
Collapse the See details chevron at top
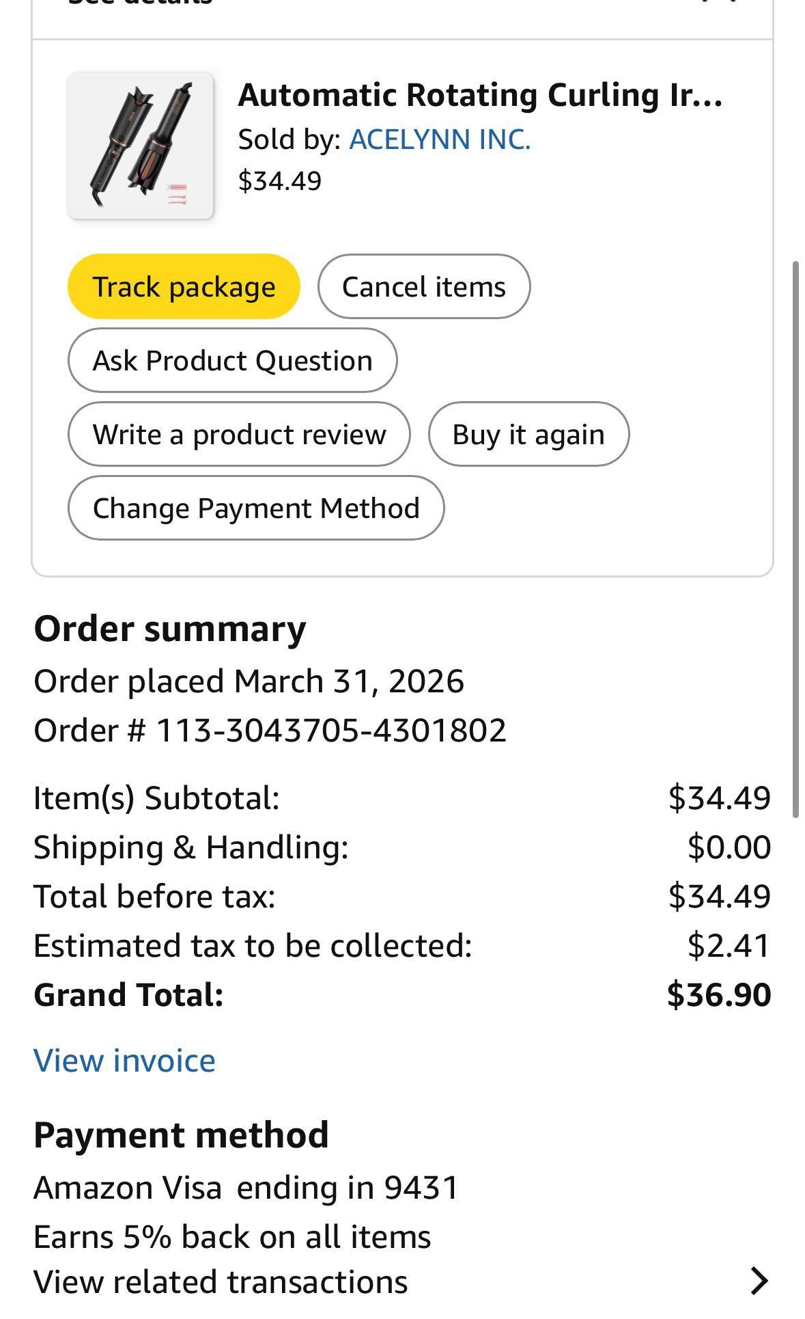pos(720,2)
